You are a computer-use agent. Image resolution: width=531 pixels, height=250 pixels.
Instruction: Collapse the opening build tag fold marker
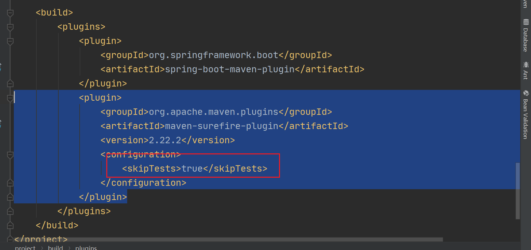coord(10,13)
